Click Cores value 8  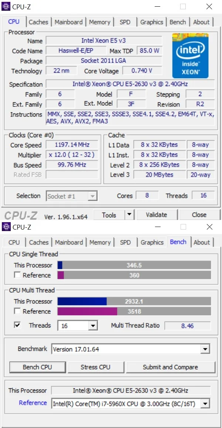click(147, 195)
